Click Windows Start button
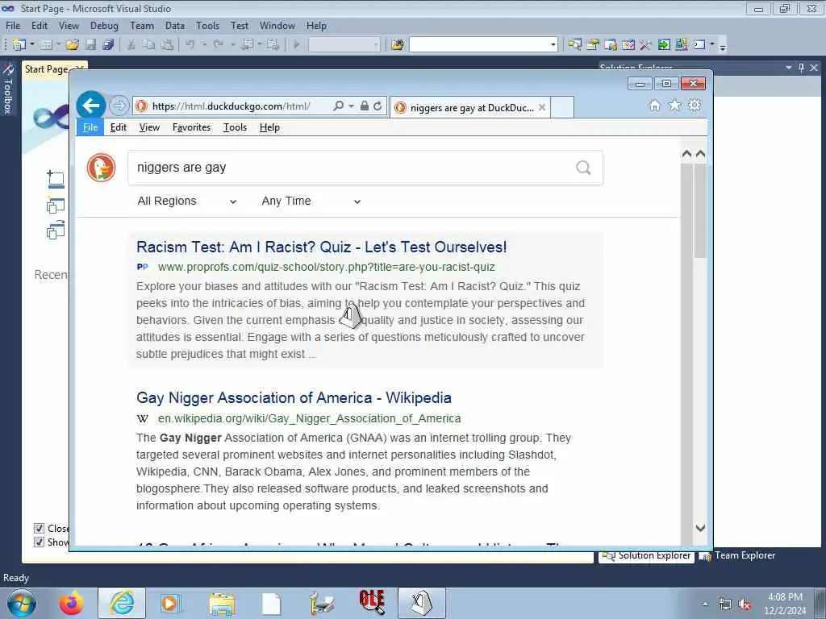 (x=22, y=603)
